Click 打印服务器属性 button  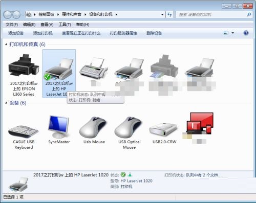(123, 33)
